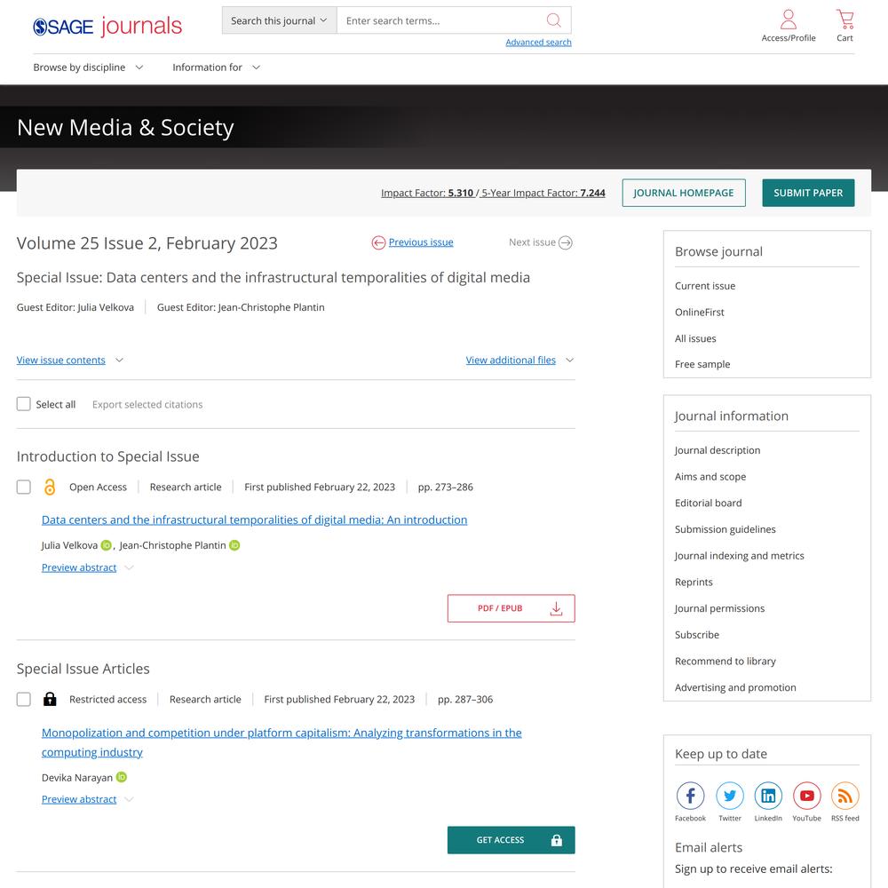Open Journal description link

717,450
